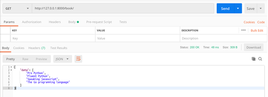Open the three-dots column options
268x97 pixels.
pyautogui.click(x=243, y=30)
